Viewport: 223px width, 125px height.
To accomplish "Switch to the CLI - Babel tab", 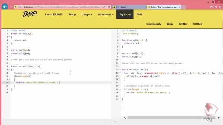I will (129, 7).
